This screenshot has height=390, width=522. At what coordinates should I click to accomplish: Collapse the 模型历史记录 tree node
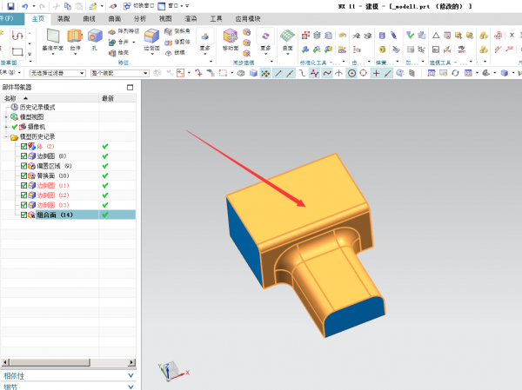(x=6, y=136)
